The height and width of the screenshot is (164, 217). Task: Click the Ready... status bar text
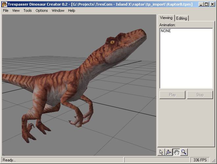9,160
